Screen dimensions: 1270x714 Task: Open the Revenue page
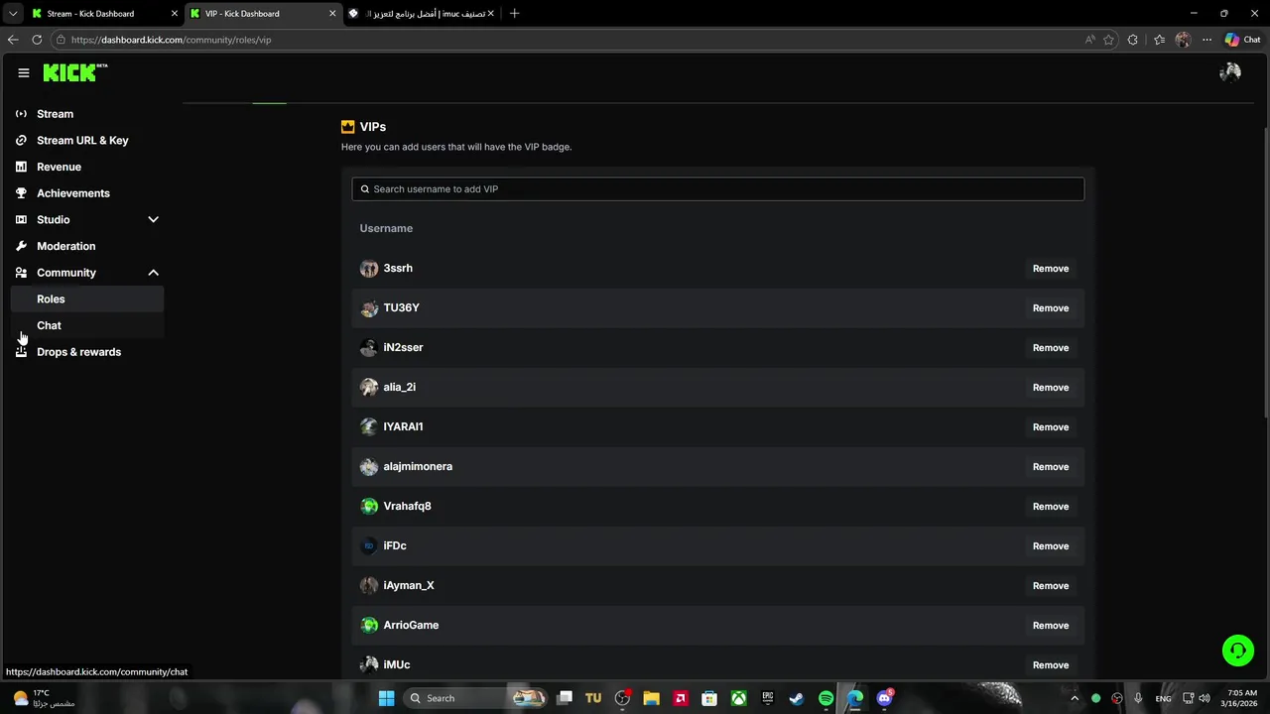coord(87,167)
